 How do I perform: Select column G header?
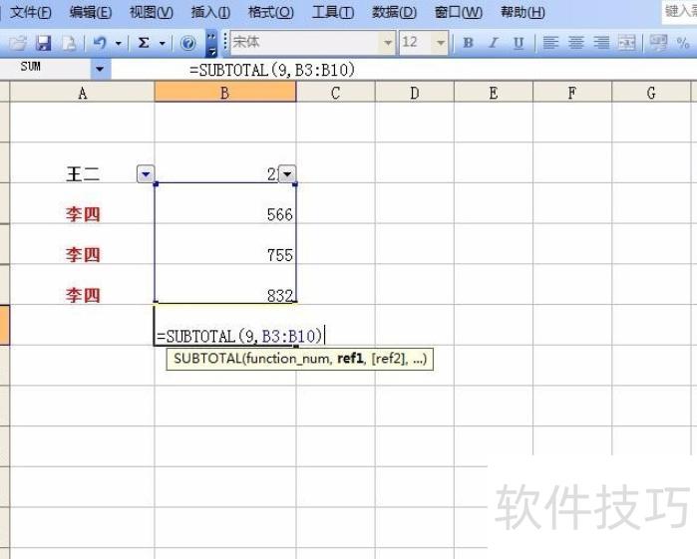tap(651, 93)
